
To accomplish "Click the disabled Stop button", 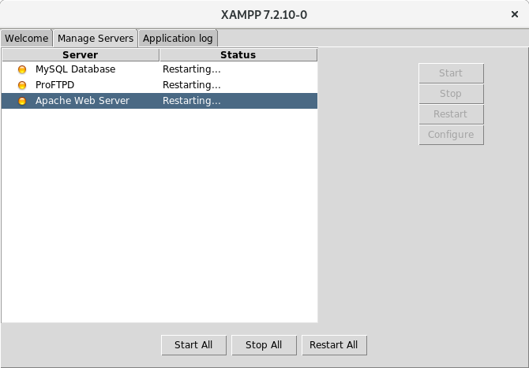I will click(x=451, y=94).
